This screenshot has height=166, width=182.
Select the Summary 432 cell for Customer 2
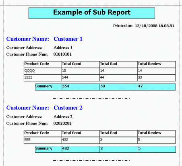(x=81, y=149)
